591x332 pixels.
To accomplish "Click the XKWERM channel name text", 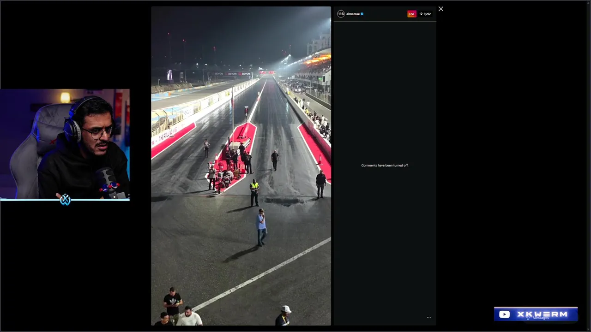I will point(542,314).
